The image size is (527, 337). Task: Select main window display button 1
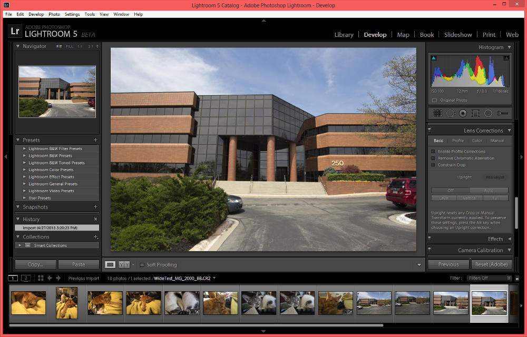[13, 278]
